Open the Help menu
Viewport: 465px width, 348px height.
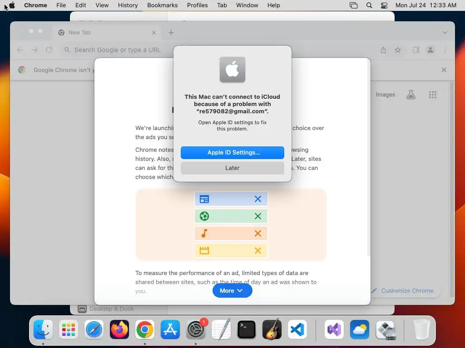tap(273, 5)
